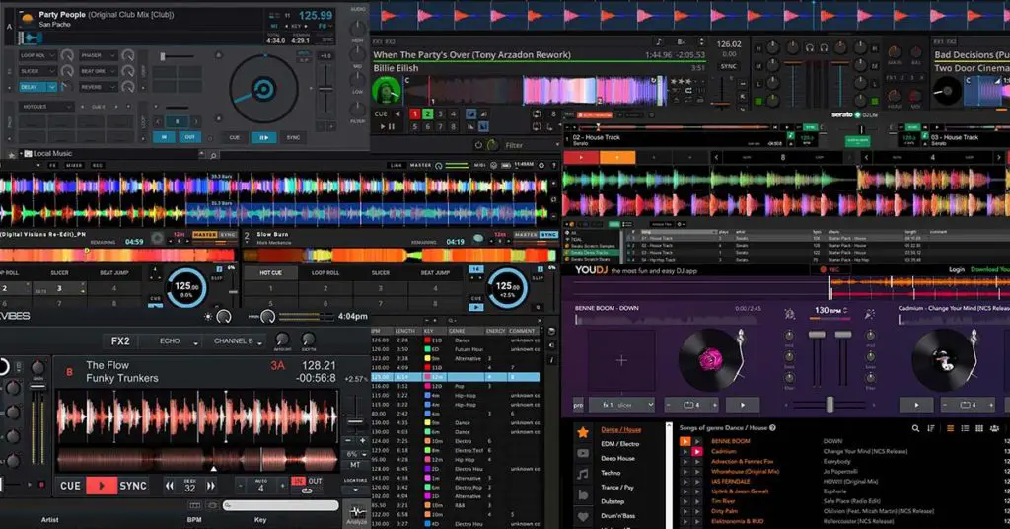The width and height of the screenshot is (1010, 529).
Task: Open heart liked-songs icon in YouDJ sidebar
Action: [583, 517]
